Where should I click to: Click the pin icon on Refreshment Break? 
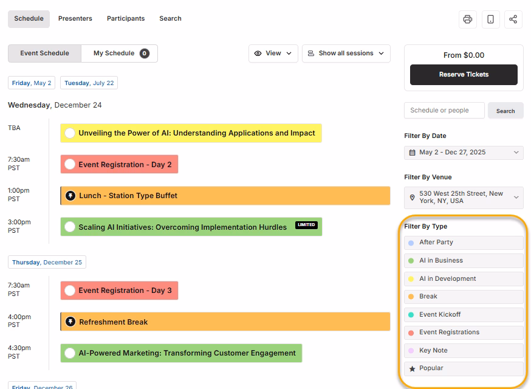(x=70, y=322)
